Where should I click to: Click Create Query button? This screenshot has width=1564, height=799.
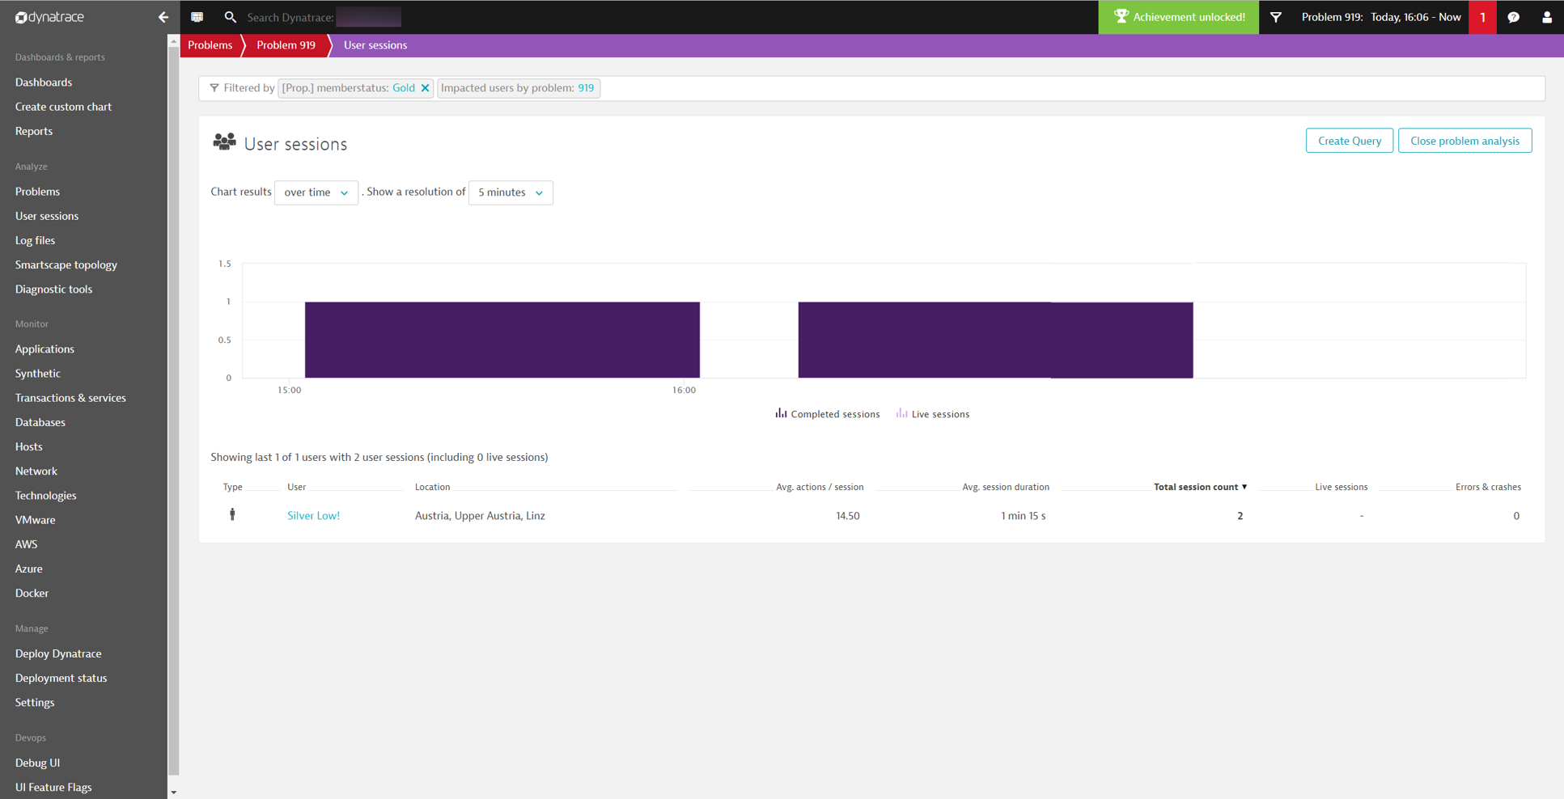coord(1350,141)
